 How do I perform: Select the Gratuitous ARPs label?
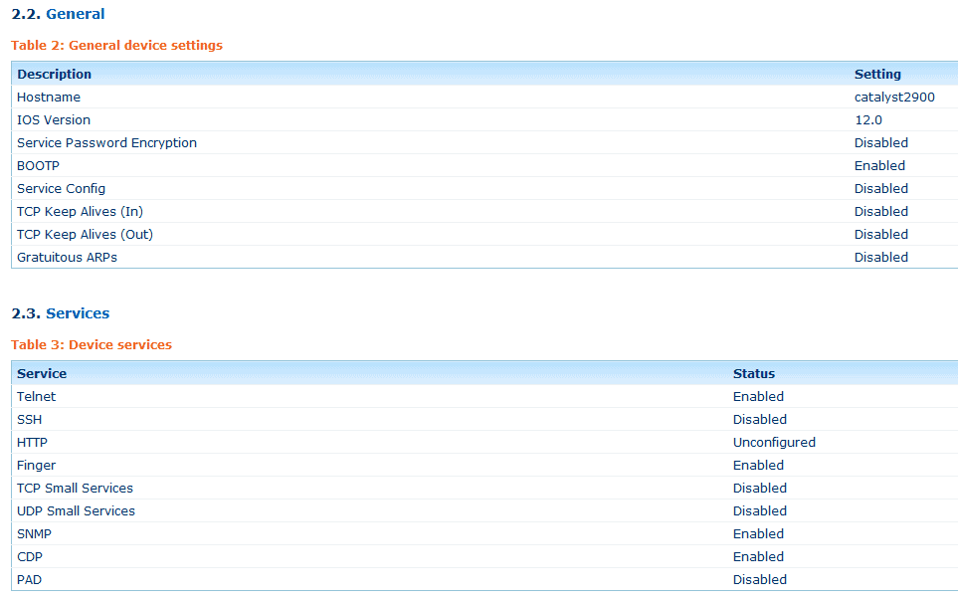[68, 258]
